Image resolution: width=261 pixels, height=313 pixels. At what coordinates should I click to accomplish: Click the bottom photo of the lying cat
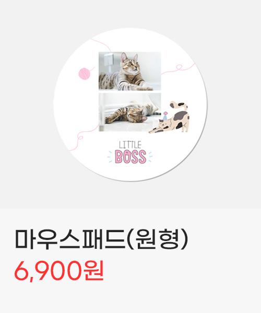tap(130, 112)
